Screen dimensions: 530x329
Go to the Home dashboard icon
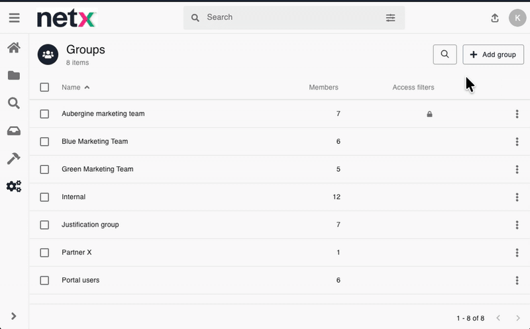point(14,48)
